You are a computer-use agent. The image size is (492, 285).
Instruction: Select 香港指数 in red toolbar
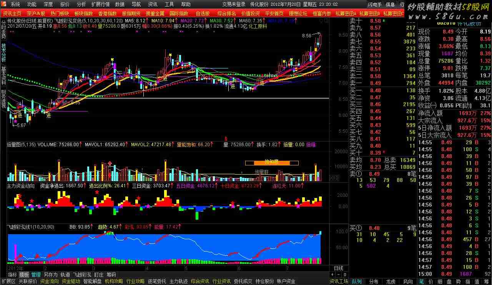[108, 13]
